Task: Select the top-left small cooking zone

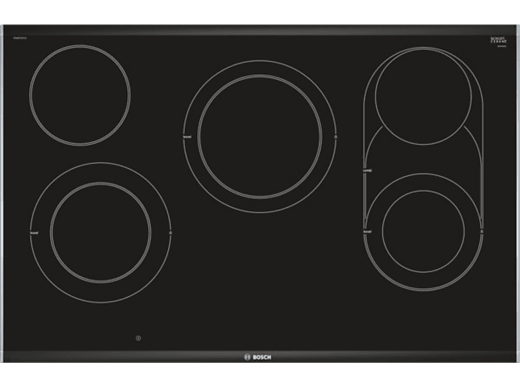Action: tap(80, 95)
